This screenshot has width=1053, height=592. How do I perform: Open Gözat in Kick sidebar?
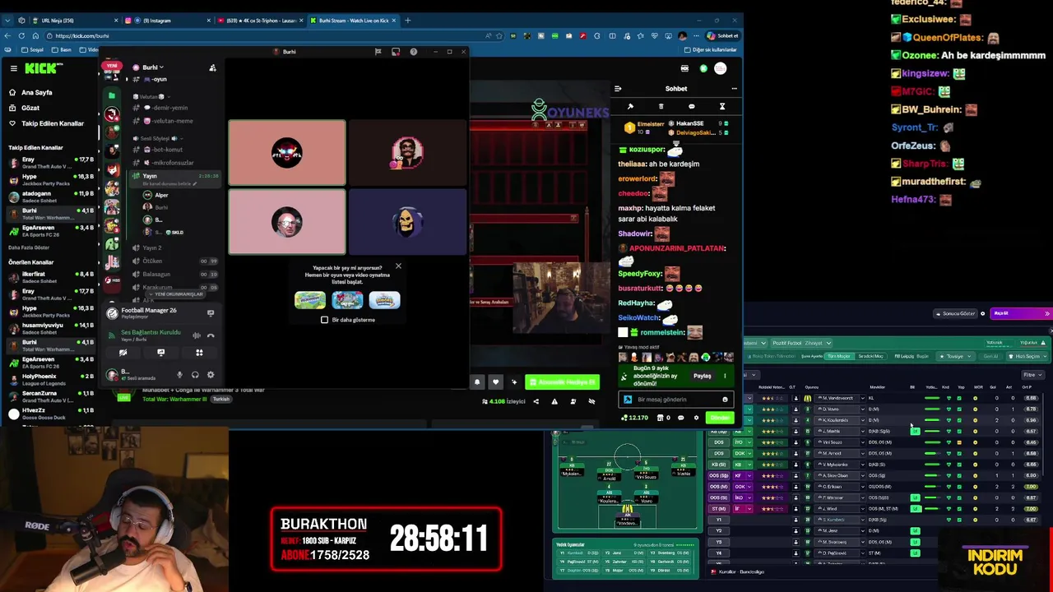[30, 108]
